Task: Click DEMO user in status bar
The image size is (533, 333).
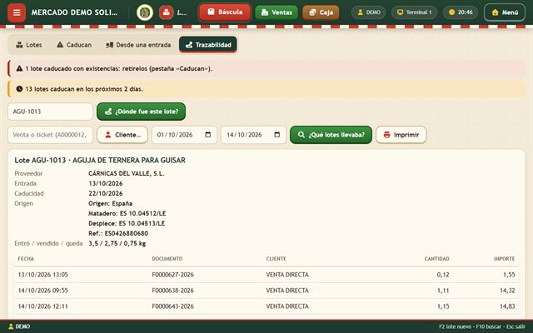Action: [19, 326]
